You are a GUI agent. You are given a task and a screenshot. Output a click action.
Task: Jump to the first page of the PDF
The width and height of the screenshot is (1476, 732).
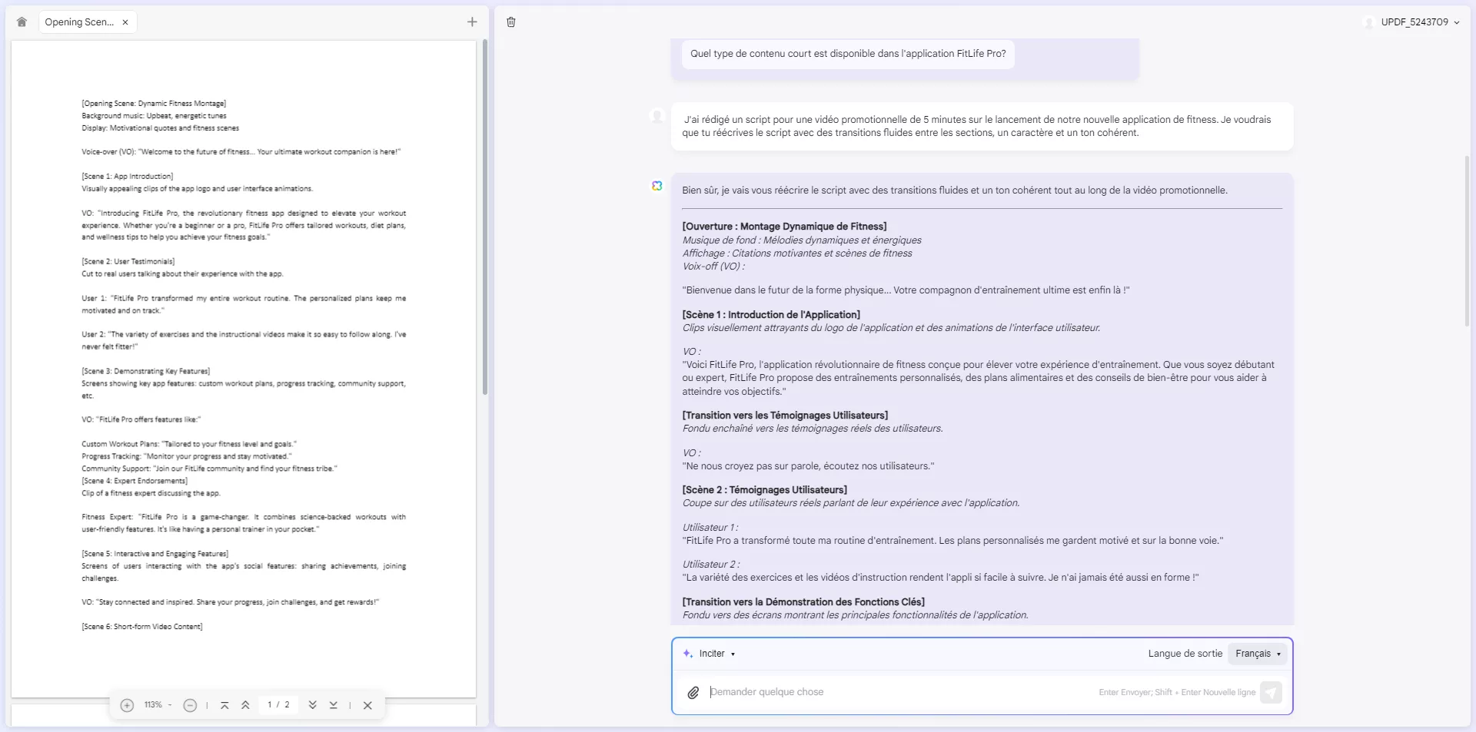point(224,705)
